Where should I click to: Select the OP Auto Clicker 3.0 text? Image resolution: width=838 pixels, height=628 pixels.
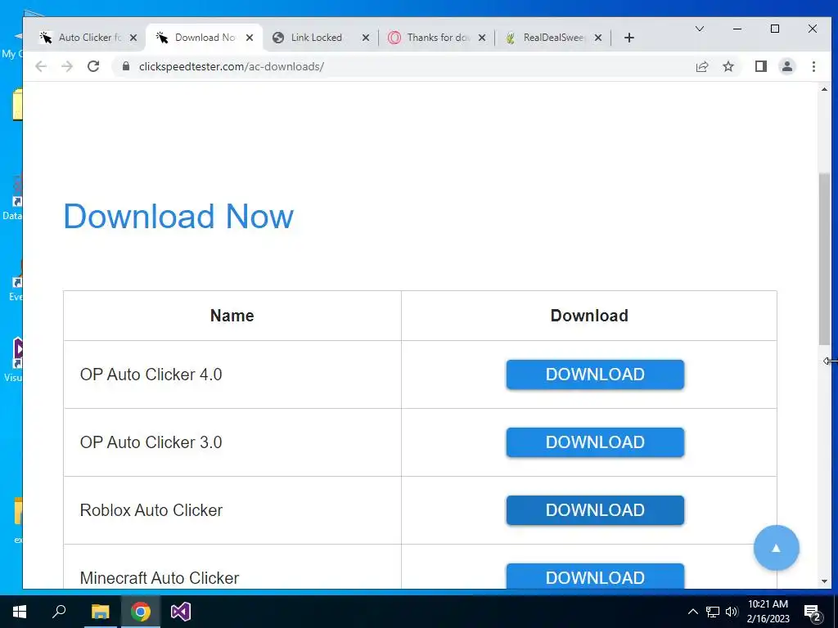coord(151,442)
